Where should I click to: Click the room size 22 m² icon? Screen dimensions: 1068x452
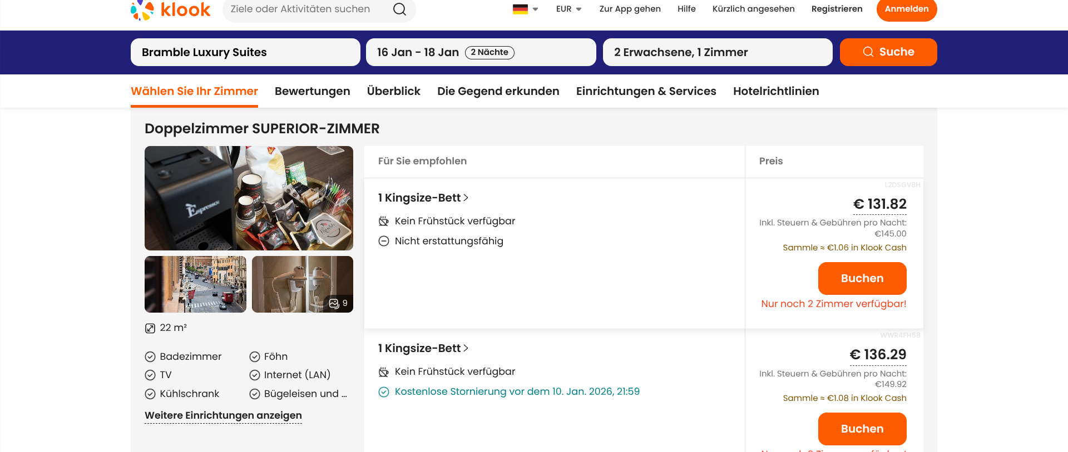click(150, 328)
